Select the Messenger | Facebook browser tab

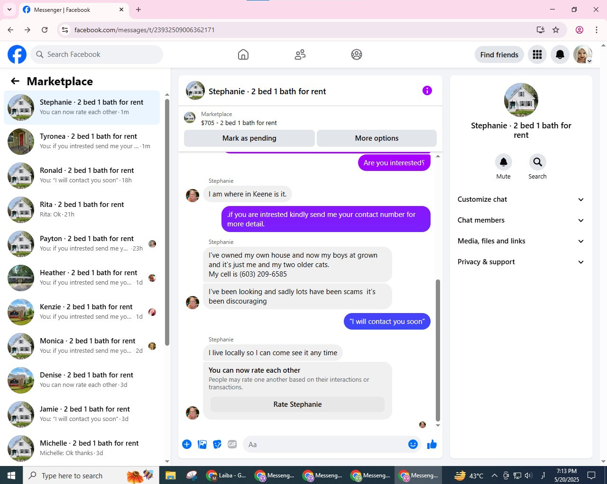[x=74, y=9]
